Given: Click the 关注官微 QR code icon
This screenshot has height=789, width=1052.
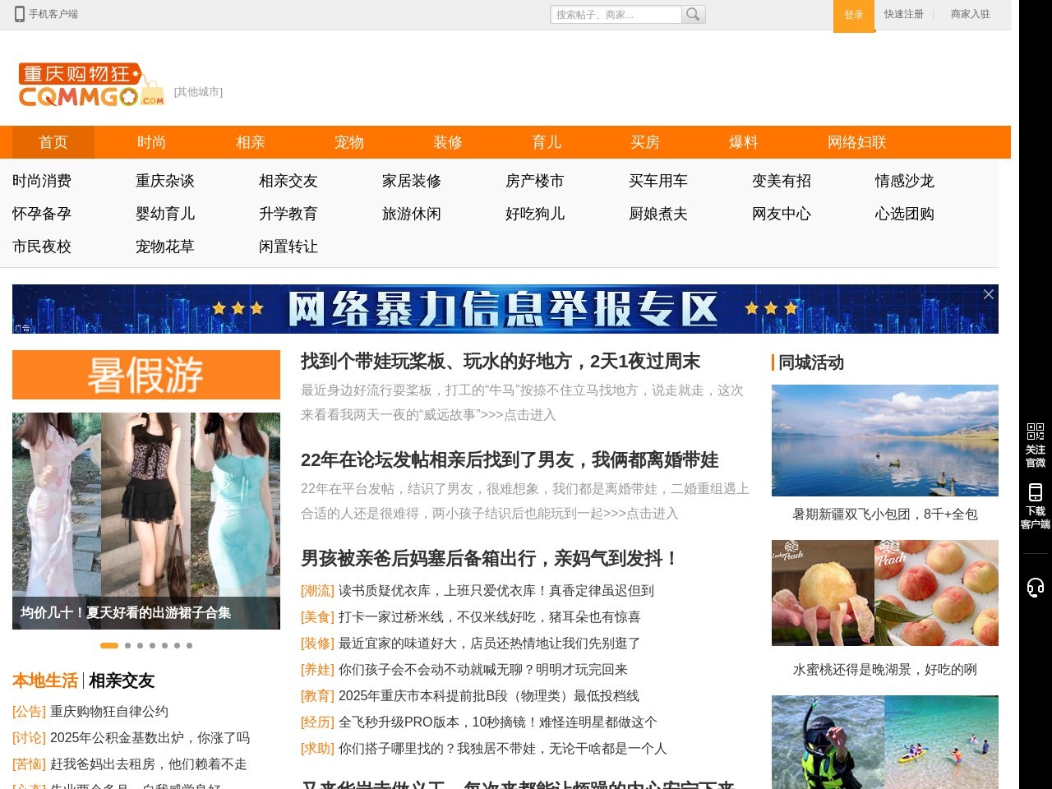Looking at the screenshot, I should pos(1035,431).
